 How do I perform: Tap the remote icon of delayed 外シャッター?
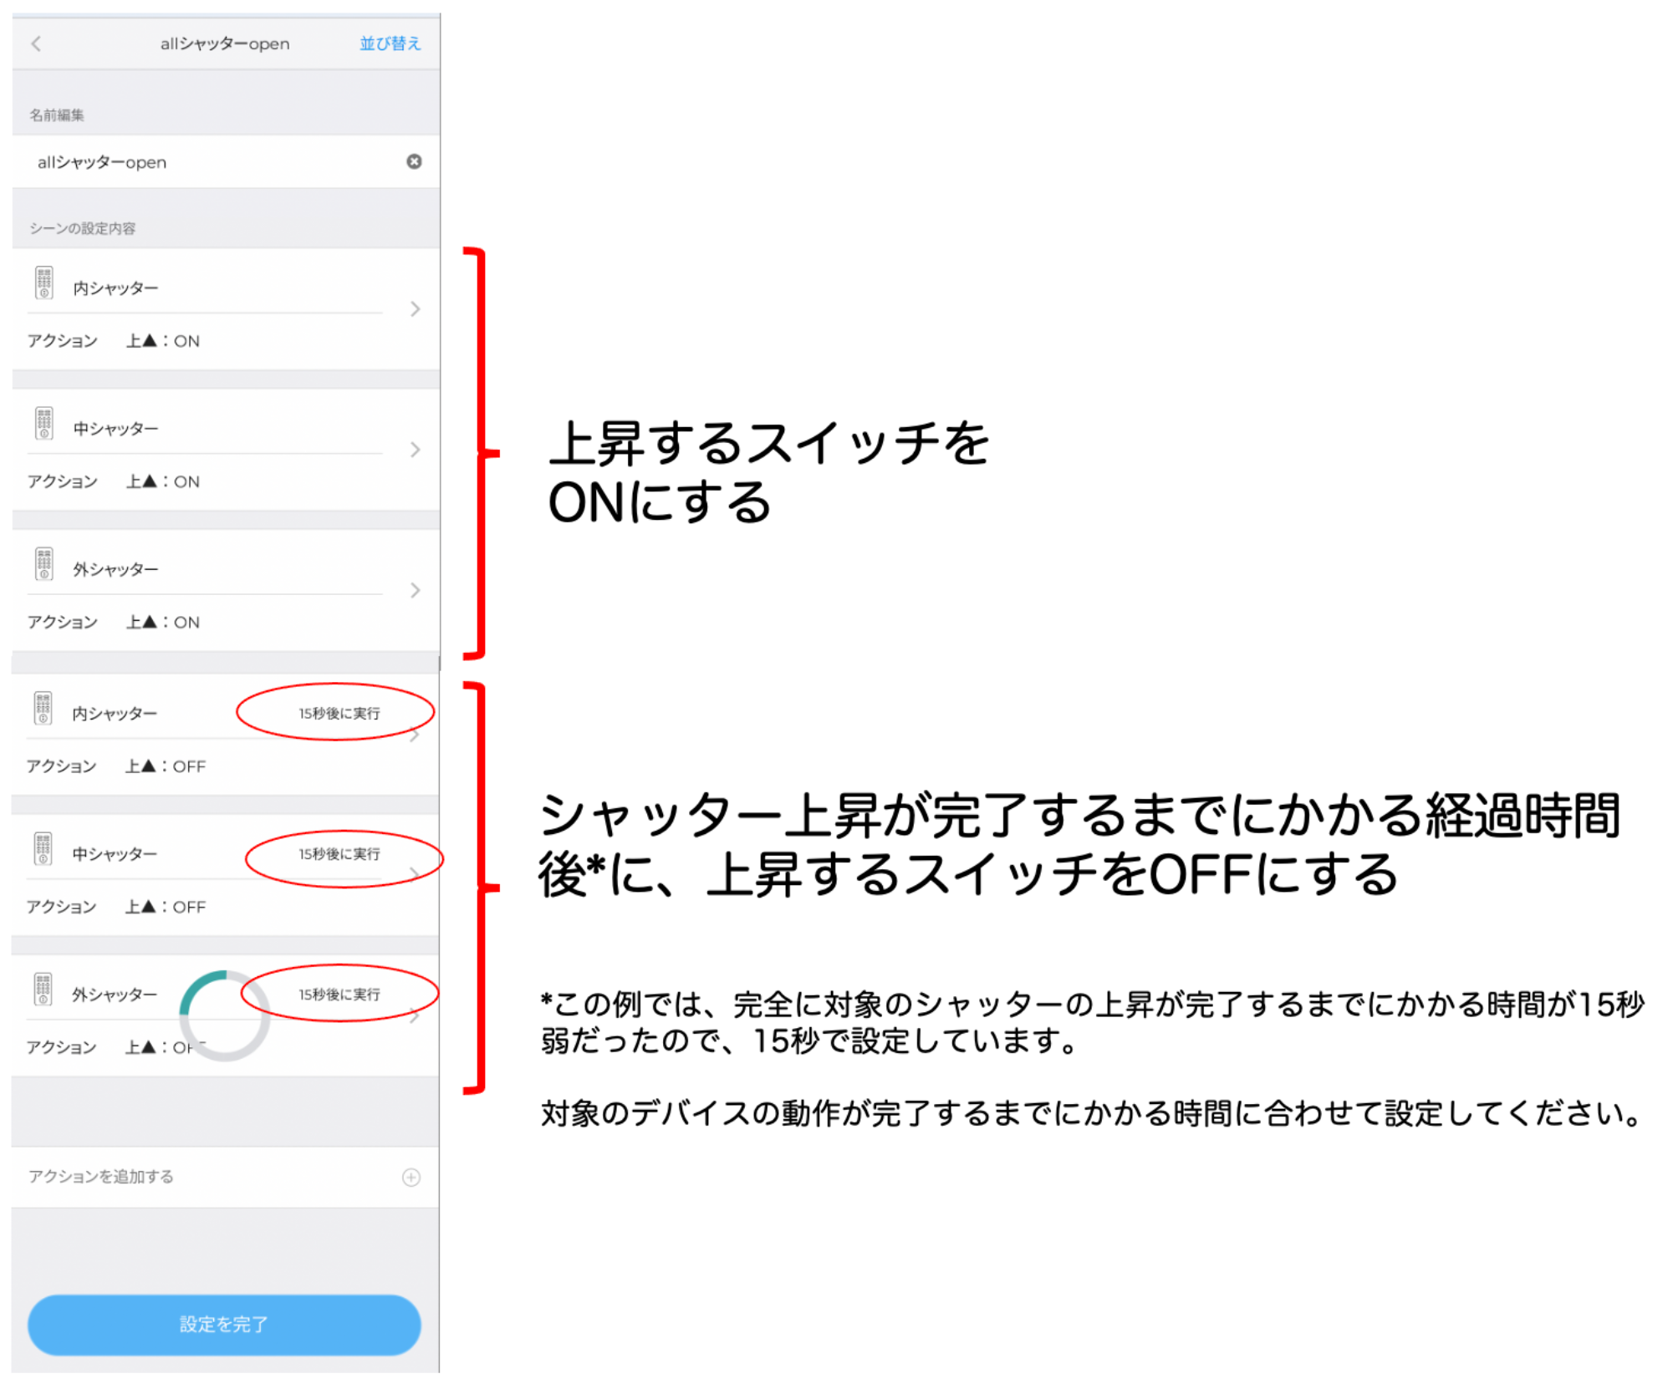pos(43,989)
